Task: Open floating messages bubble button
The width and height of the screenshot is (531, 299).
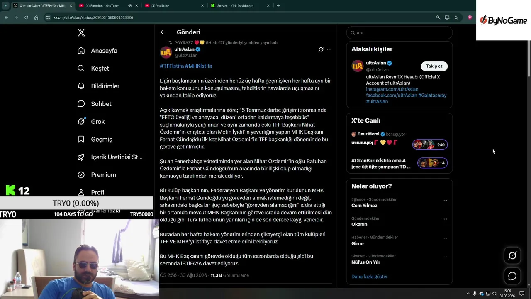Action: (x=512, y=276)
